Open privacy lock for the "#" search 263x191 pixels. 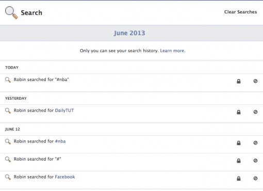239,161
